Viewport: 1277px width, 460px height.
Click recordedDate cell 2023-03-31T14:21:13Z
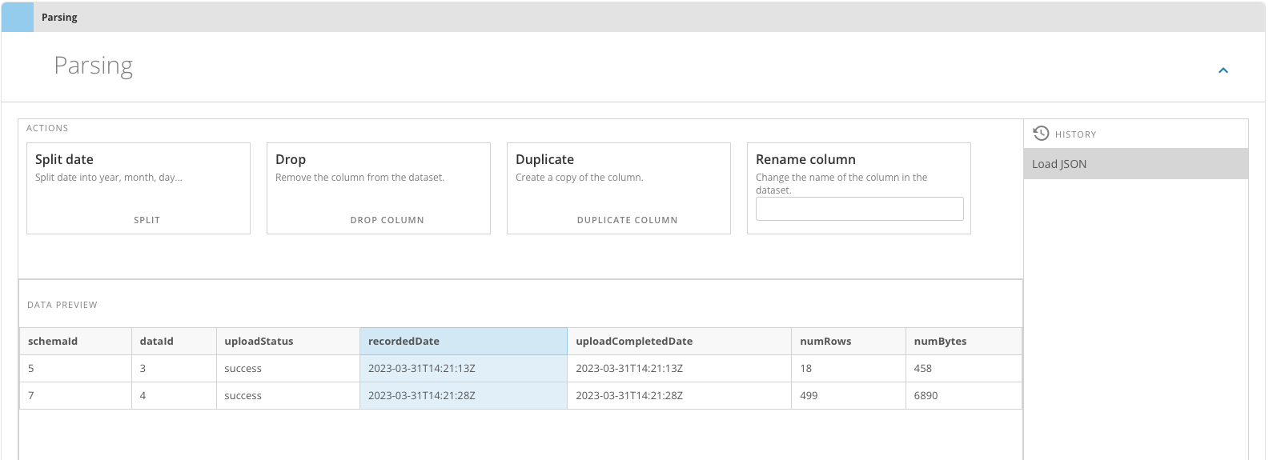point(464,369)
